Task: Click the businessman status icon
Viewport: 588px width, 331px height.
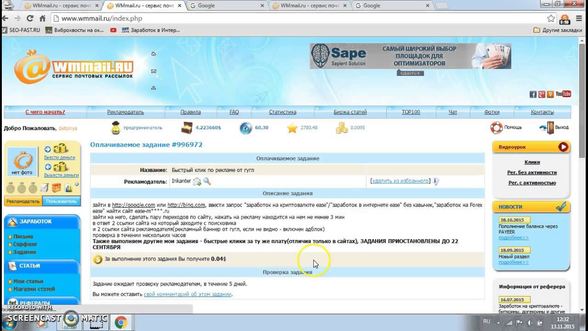Action: tap(116, 128)
